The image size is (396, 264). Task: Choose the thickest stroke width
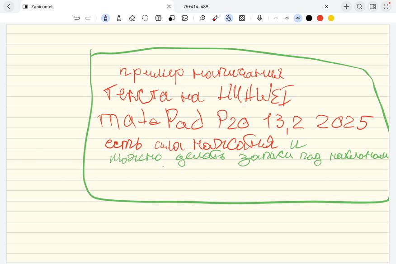(x=298, y=18)
